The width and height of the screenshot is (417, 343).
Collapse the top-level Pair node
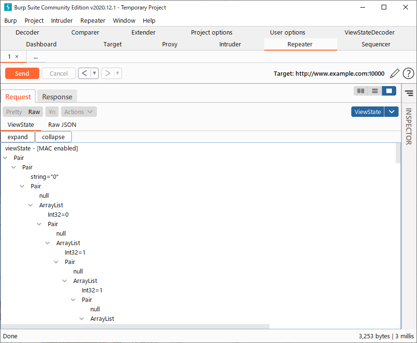(x=5, y=158)
